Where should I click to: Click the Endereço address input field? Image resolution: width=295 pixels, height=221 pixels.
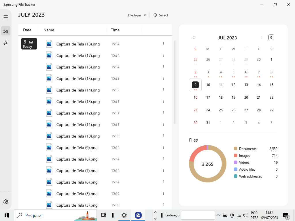(198, 215)
